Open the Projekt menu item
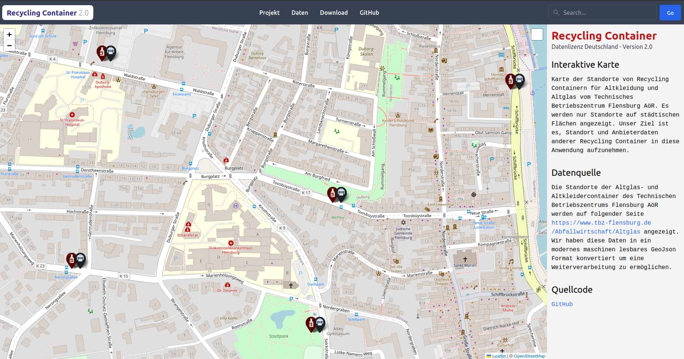 click(269, 12)
